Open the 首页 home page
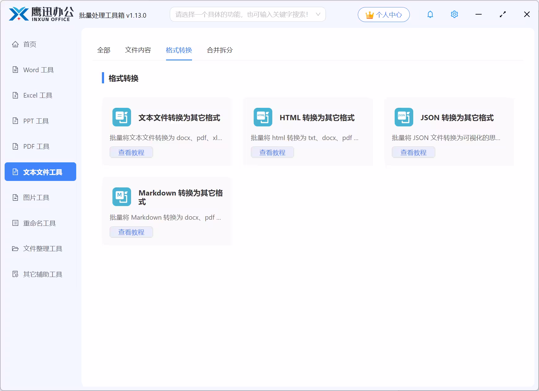The image size is (539, 391). [x=30, y=44]
